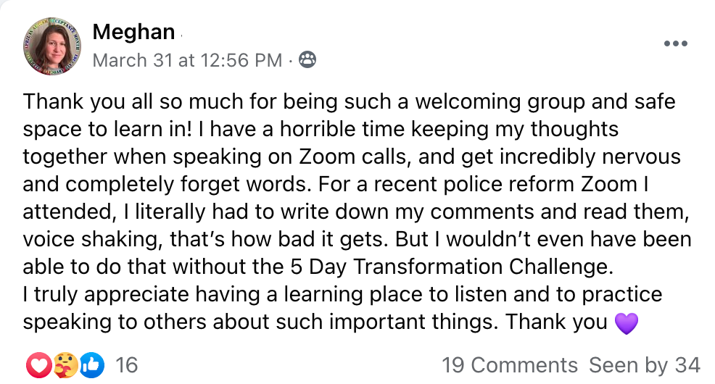This screenshot has height=384, width=715.
Task: Open the three-dot post options menu
Action: 675,43
